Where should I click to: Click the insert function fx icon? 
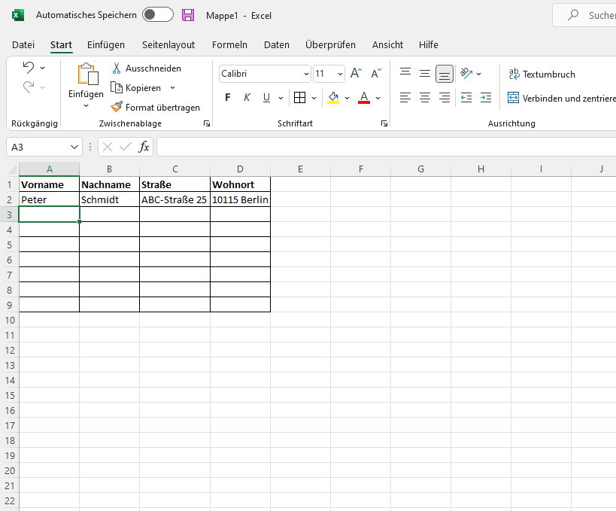[144, 147]
